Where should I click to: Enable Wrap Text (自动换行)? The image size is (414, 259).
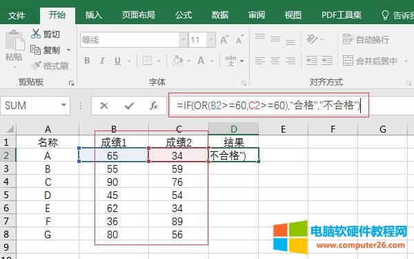366,39
